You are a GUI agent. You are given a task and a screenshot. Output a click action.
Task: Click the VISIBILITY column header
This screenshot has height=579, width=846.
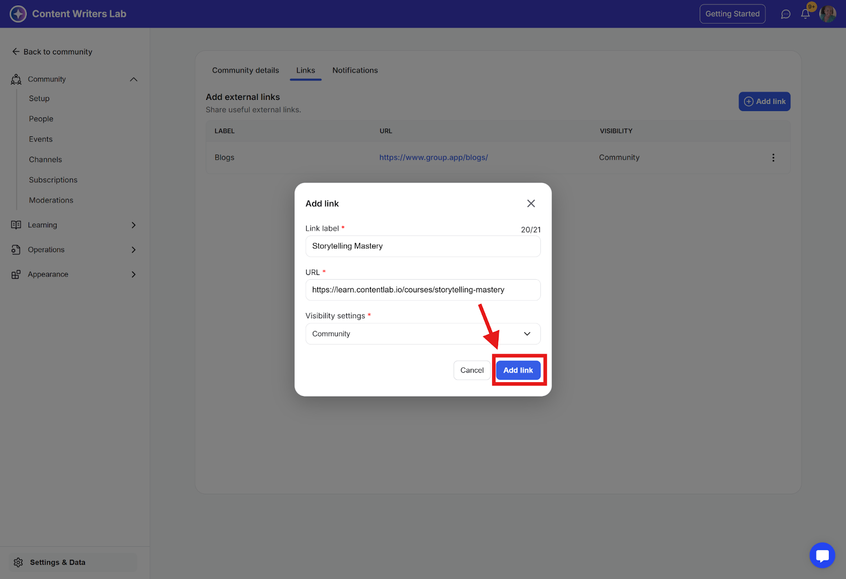point(616,131)
